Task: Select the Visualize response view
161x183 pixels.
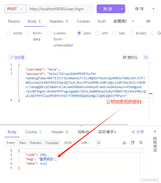Action: (x=52, y=143)
